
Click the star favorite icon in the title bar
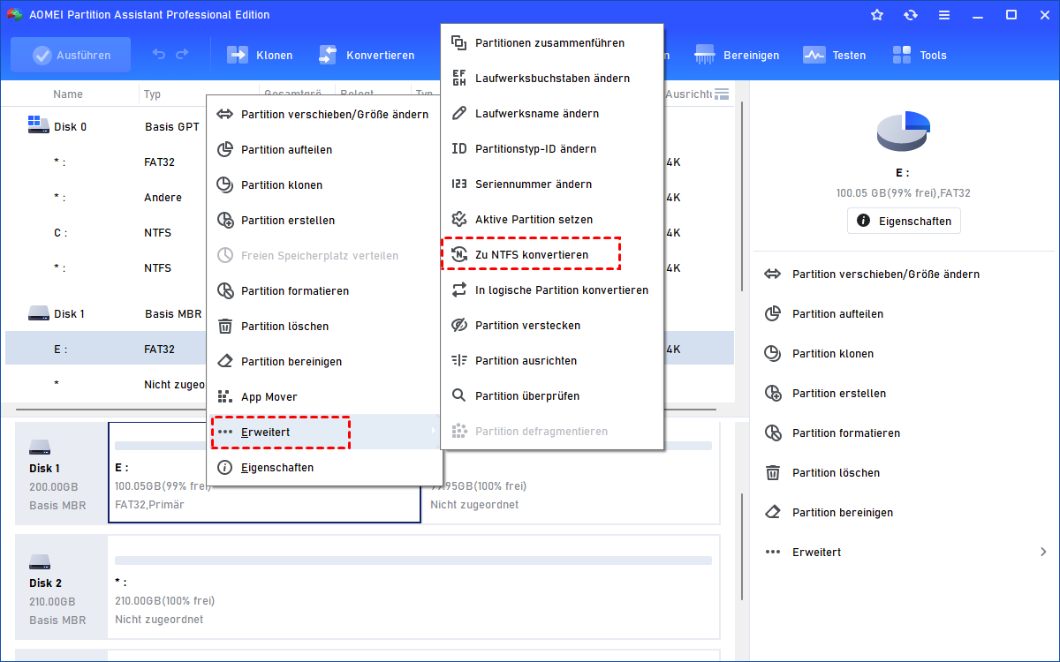[876, 15]
